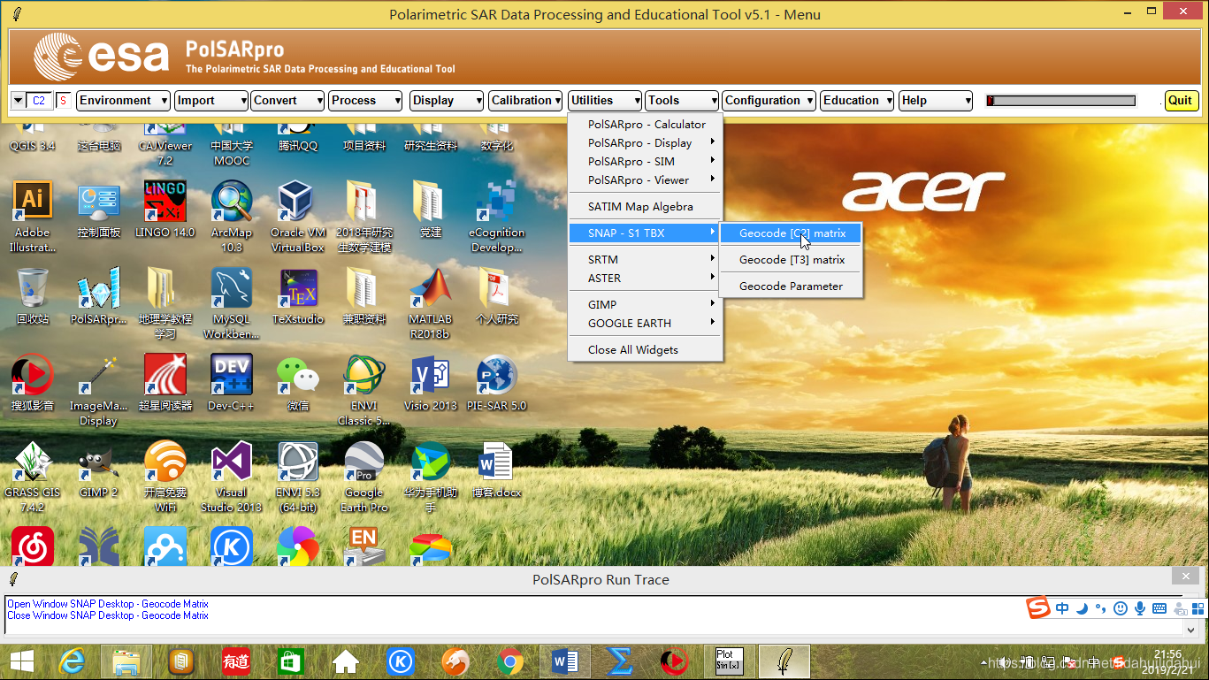Launch ENVI Classic desktop shortcut
Screen dimensions: 1209x680
pyautogui.click(x=363, y=389)
